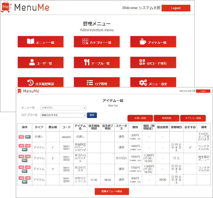Screen dimensions: 213x198
Task: Open the メニュー名 dropdown showing イタリアン
Action: [x=63, y=108]
